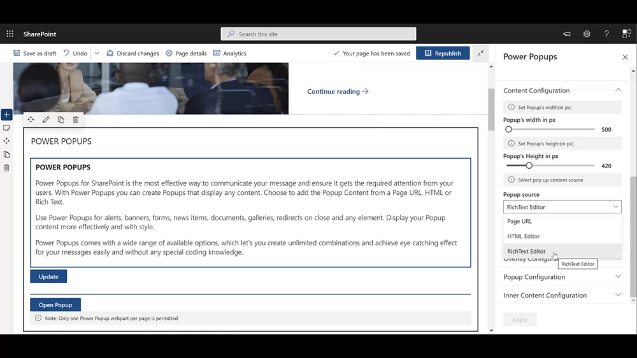Open the megaphone notifications icon
This screenshot has height=358, width=637.
567,34
